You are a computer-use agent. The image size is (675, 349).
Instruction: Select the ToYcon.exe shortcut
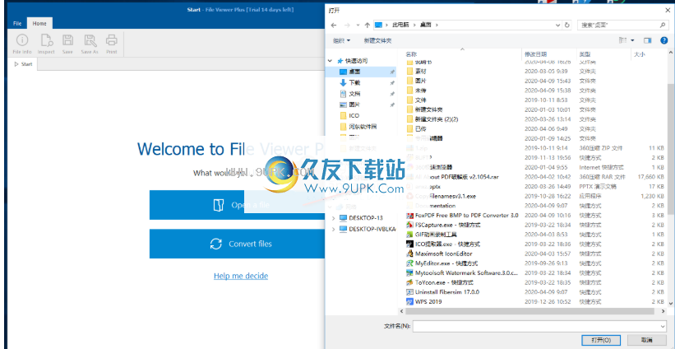(x=440, y=282)
